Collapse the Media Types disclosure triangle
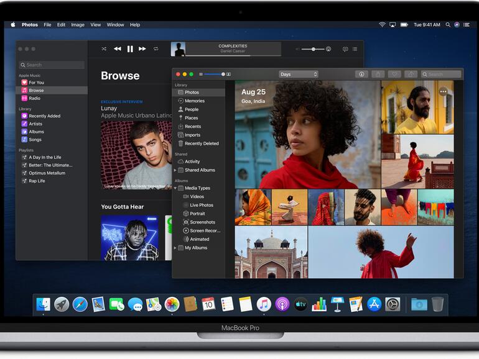 [175, 188]
